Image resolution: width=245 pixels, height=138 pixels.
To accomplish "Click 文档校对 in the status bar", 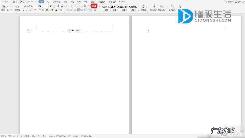I will pos(73,136).
